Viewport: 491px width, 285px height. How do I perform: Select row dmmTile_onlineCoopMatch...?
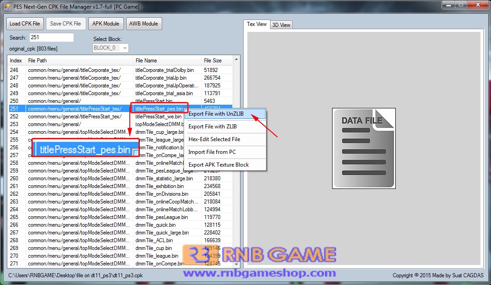(x=120, y=202)
